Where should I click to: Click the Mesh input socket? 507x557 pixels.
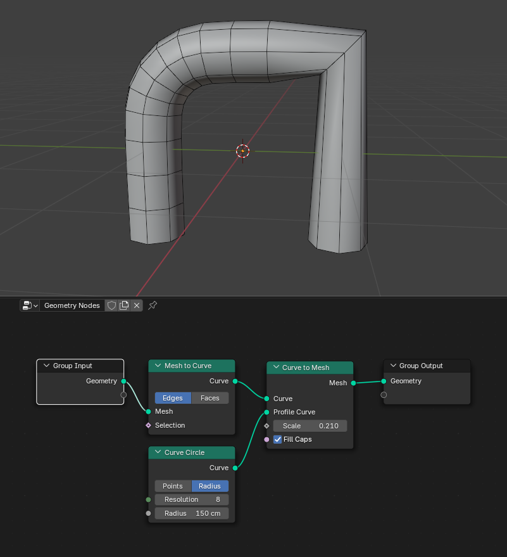click(148, 411)
